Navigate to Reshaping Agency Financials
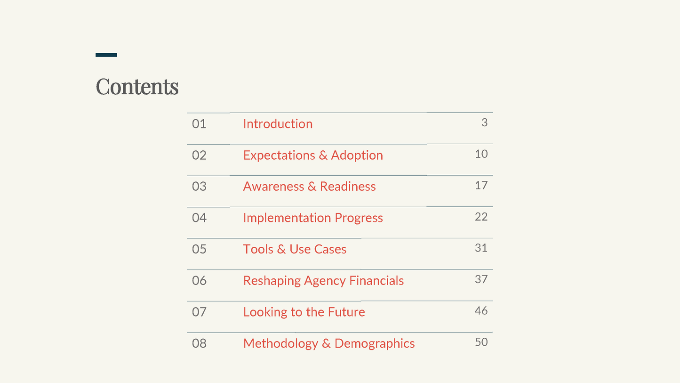Viewport: 680px width, 383px height. [x=323, y=281]
